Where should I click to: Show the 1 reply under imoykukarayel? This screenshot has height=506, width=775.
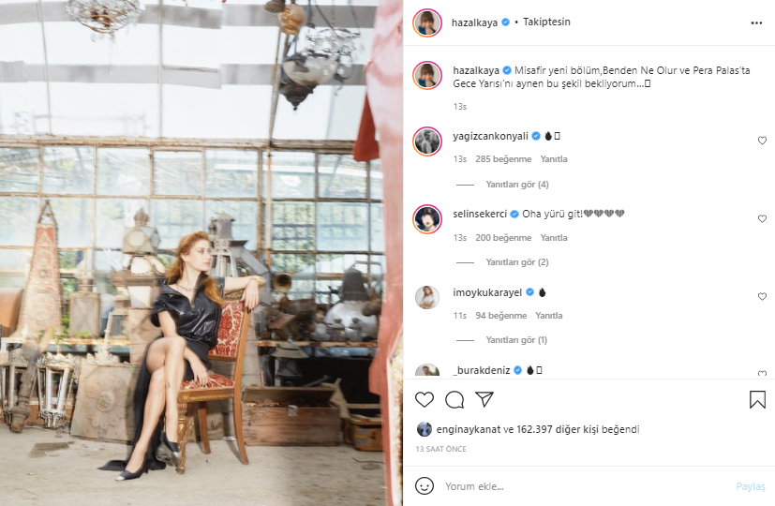tap(516, 340)
